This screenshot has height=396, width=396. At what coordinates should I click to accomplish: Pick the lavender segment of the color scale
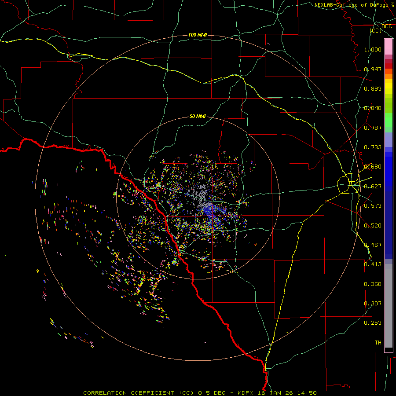tap(389, 139)
